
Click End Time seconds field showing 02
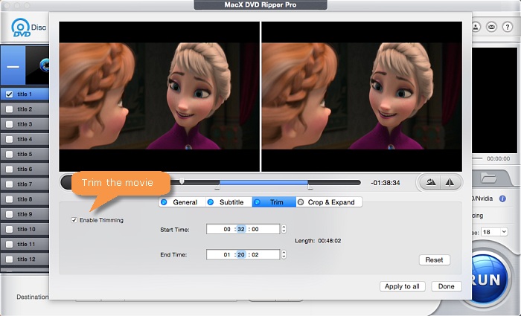[255, 254]
